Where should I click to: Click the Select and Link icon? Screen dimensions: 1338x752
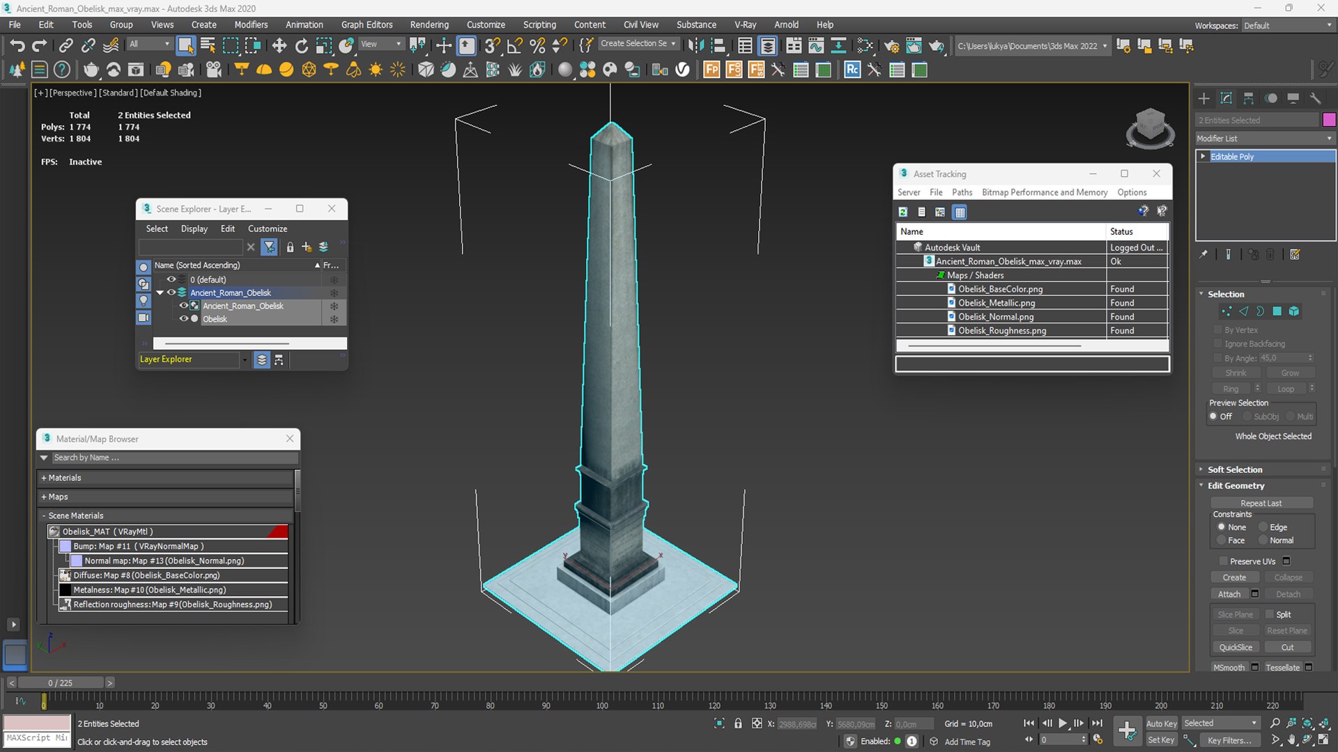click(x=66, y=46)
